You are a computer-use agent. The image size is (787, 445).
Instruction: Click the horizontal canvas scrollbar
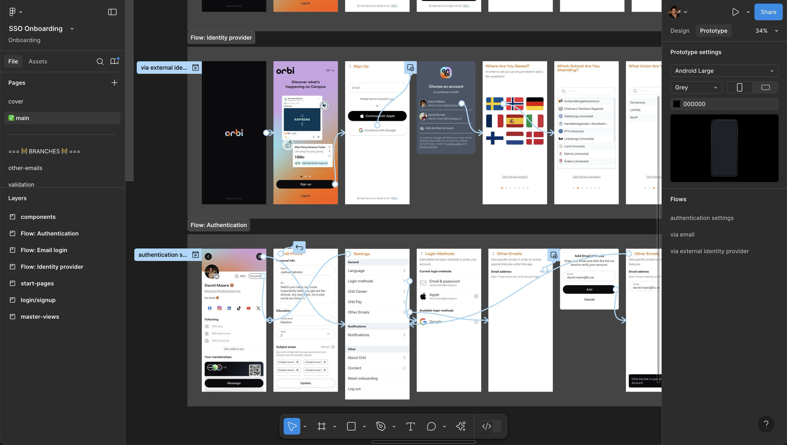point(423,442)
